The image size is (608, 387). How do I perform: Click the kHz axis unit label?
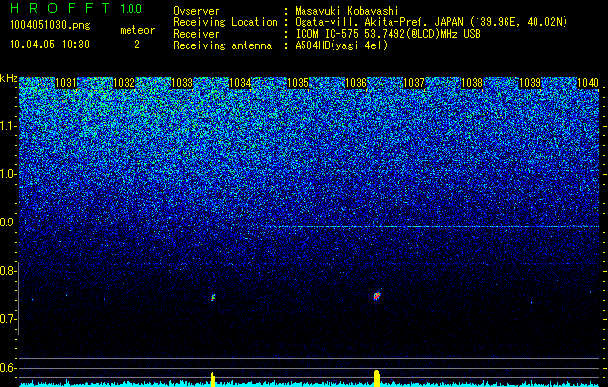point(9,78)
